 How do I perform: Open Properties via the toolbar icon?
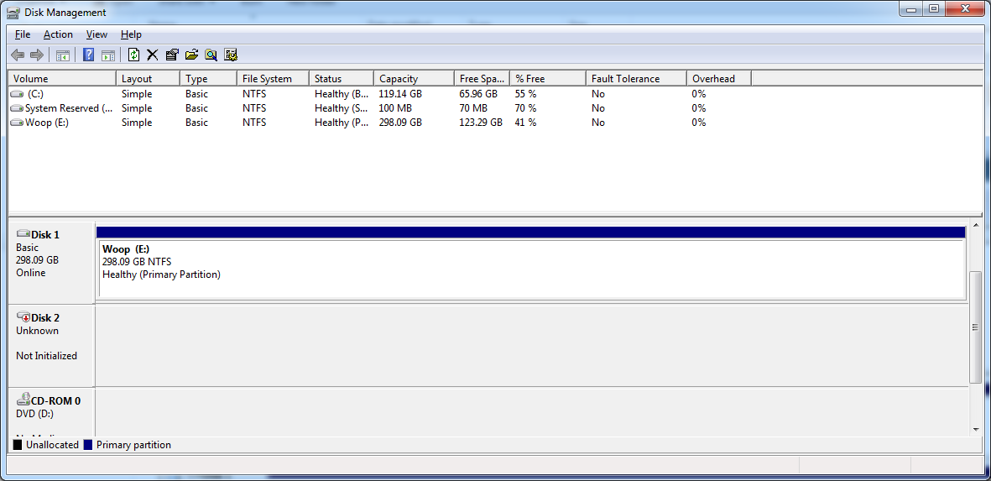pos(172,55)
